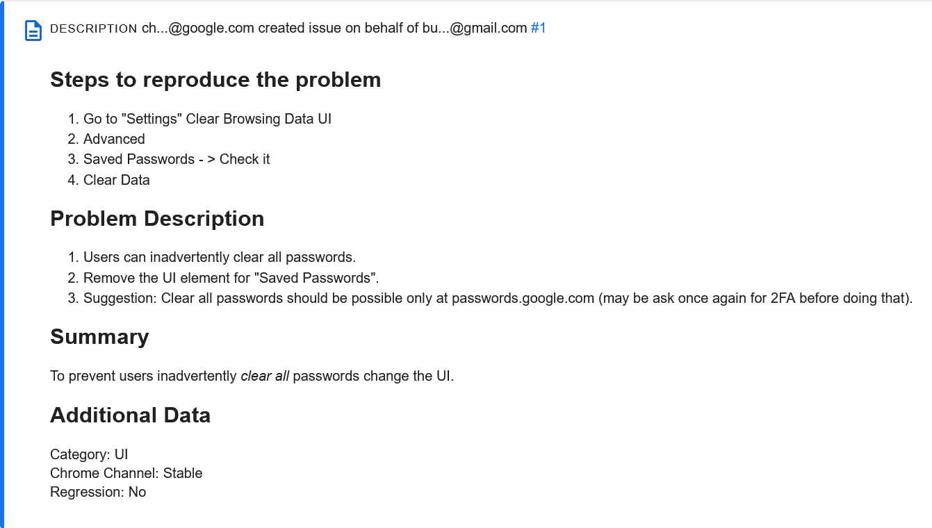Click step 'Go to Settings Clear Browsing Data UI'
Screen dimensions: 932x528
click(x=207, y=119)
